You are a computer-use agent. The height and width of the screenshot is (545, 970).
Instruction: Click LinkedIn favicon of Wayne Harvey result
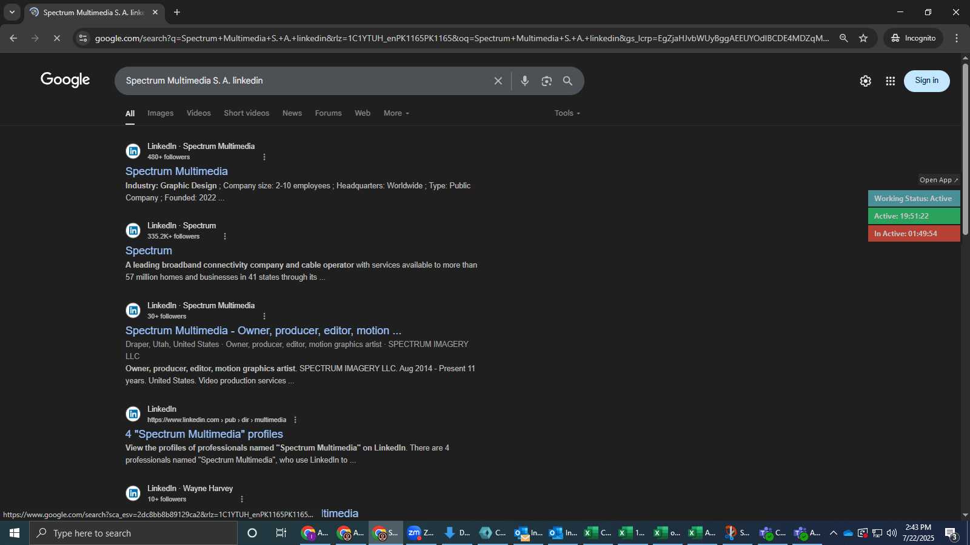133,493
